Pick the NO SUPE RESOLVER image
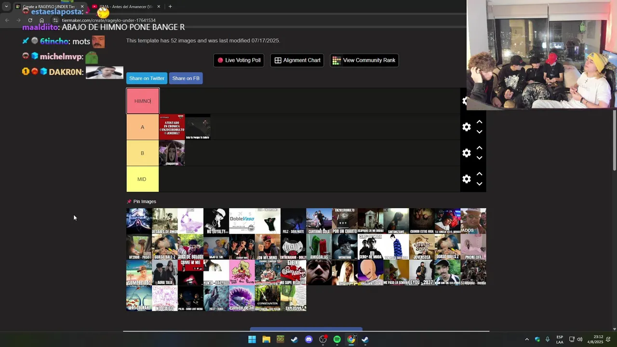Viewport: 617px width, 347px height. click(293, 272)
